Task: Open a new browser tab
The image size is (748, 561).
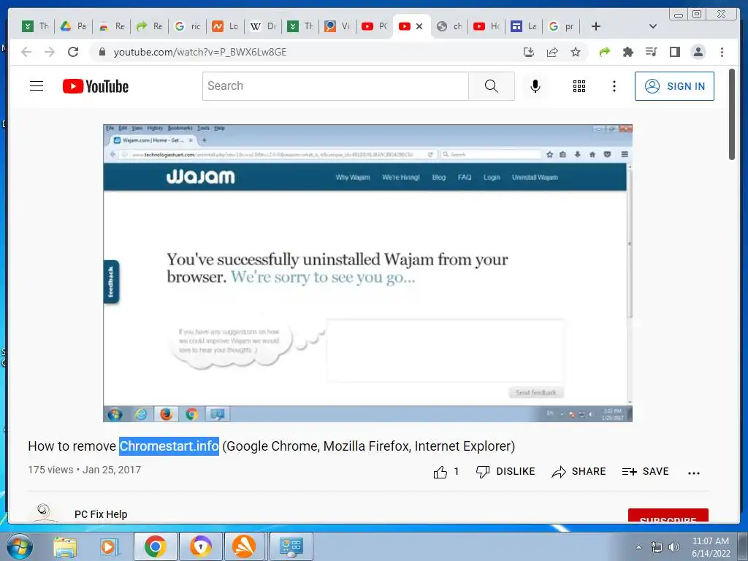Action: (596, 26)
